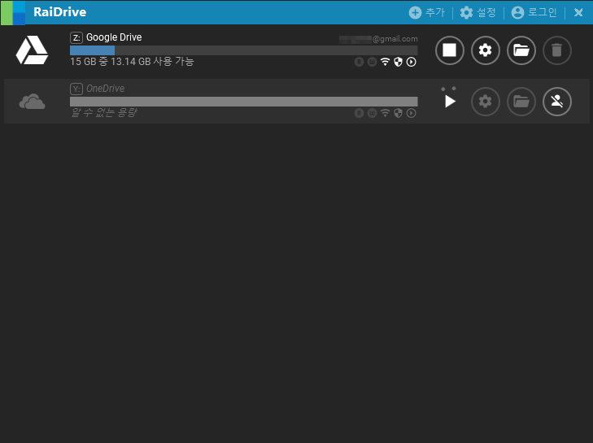Click the trash icon for Google Drive
This screenshot has height=443, width=593.
556,50
